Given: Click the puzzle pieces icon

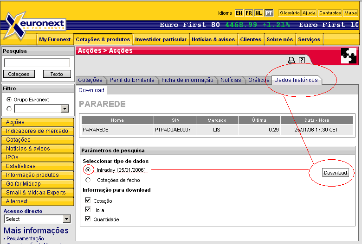Looking at the screenshot, I should pyautogui.click(x=349, y=56).
